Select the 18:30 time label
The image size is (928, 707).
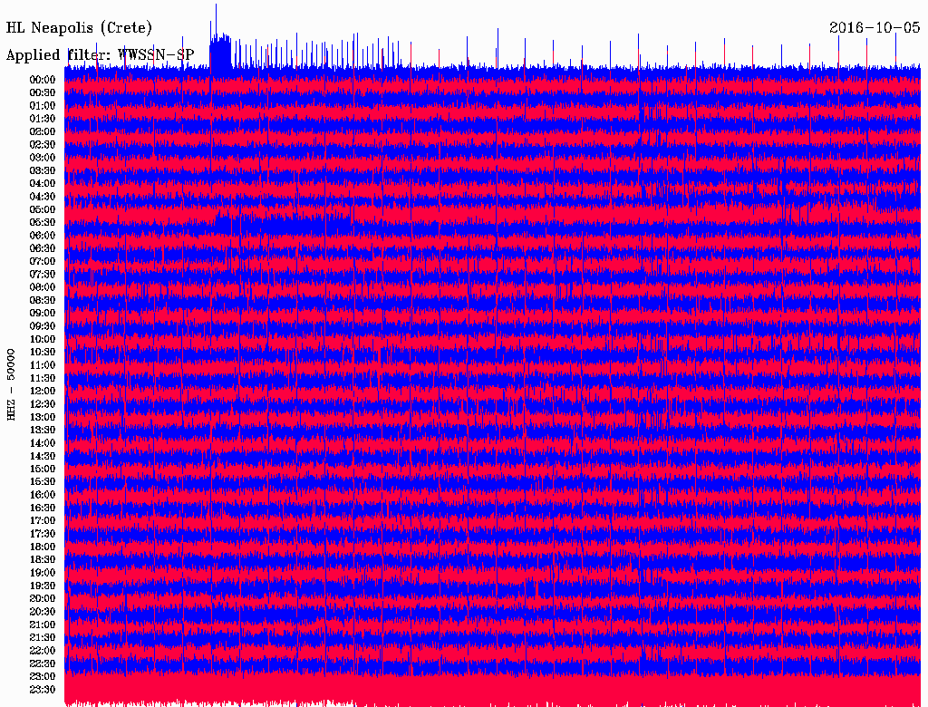[x=43, y=560]
